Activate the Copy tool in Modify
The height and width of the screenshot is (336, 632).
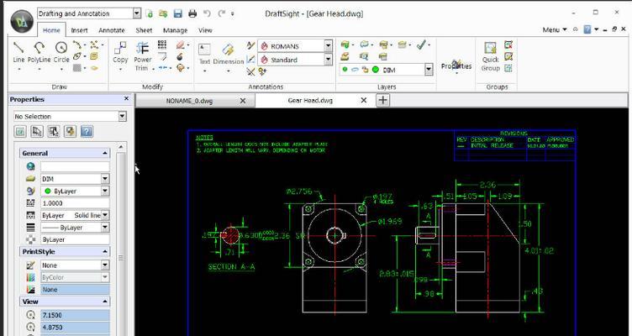[x=120, y=53]
